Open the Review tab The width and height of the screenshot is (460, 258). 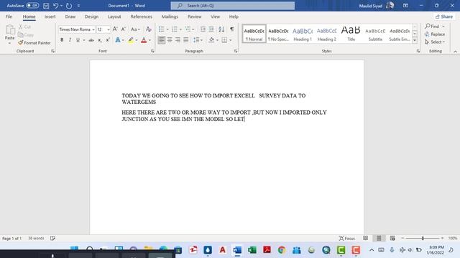tap(195, 16)
